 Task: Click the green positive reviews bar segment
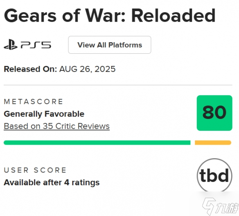[97, 143]
